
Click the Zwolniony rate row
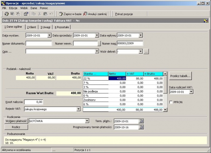96,100
